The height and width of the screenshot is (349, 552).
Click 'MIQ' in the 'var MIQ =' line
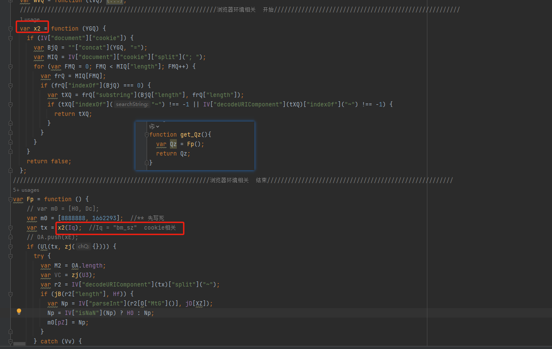click(x=53, y=57)
